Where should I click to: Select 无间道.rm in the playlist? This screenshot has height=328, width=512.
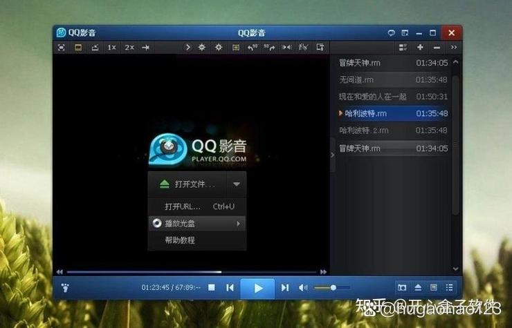393,79
